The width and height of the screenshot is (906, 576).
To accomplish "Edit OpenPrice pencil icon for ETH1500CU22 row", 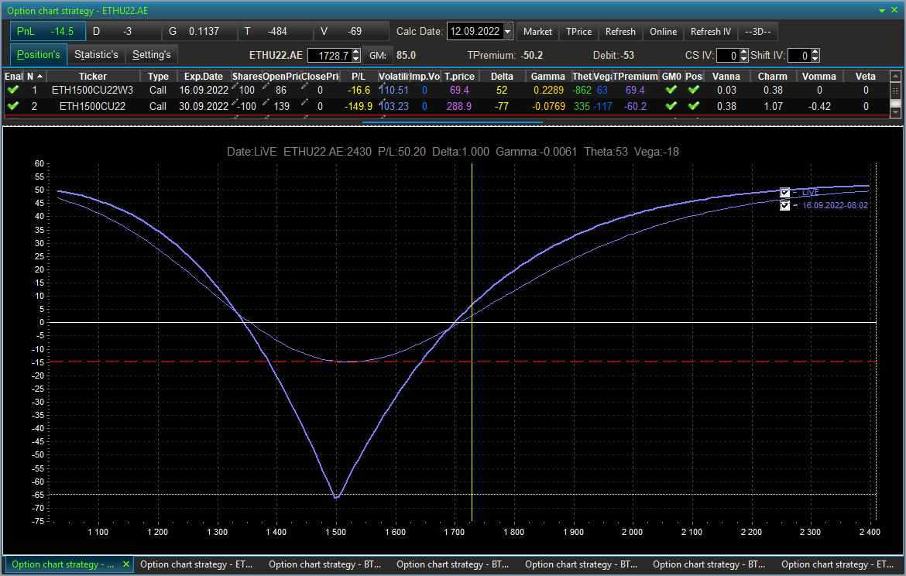I will [266, 102].
